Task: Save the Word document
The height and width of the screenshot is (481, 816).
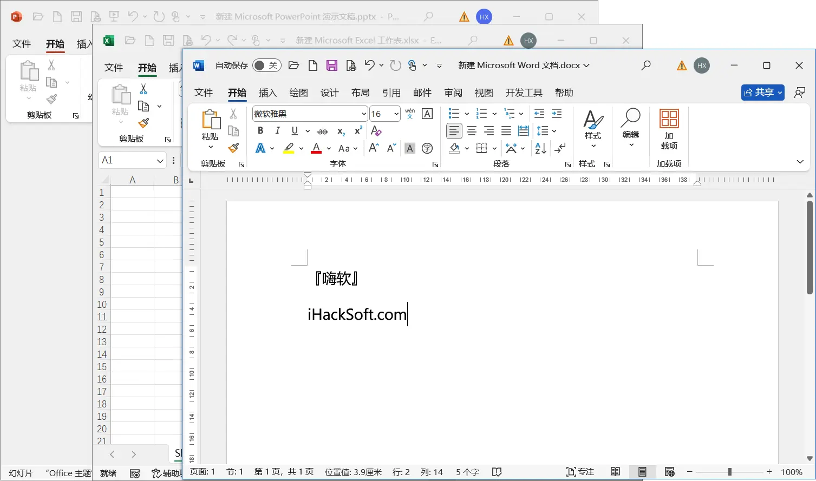Action: click(332, 65)
